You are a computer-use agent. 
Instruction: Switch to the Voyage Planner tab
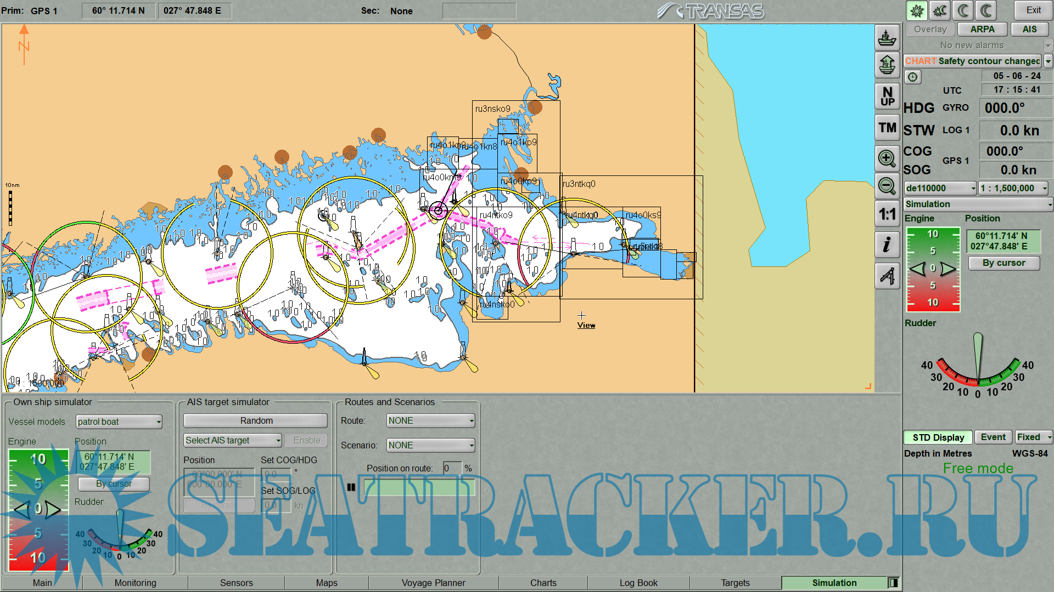click(x=433, y=583)
